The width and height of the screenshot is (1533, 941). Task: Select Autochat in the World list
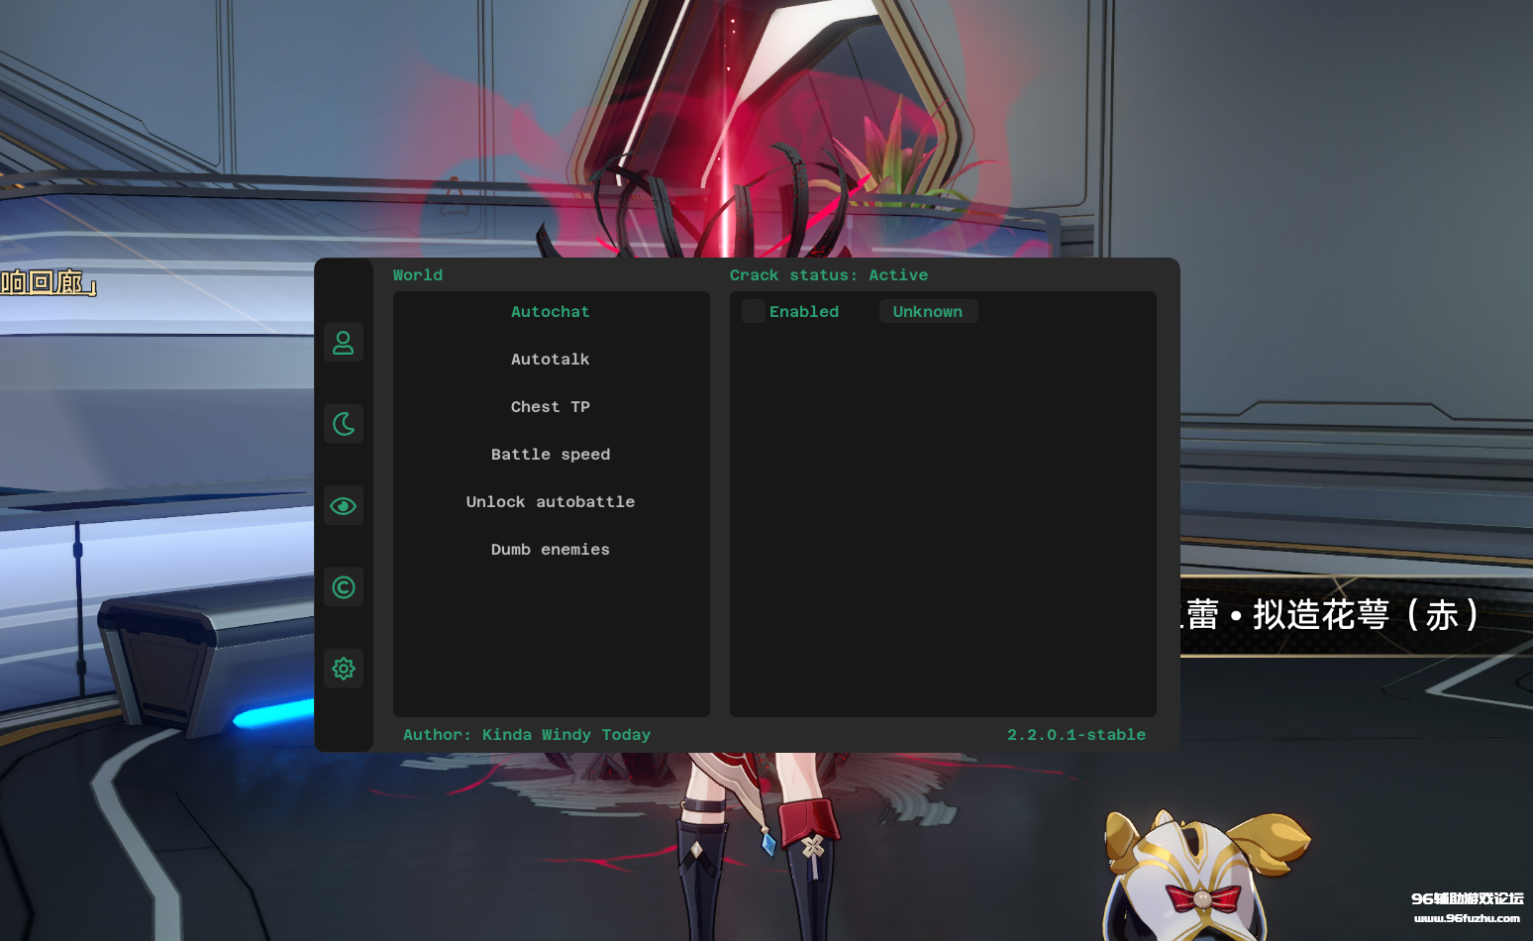(551, 312)
